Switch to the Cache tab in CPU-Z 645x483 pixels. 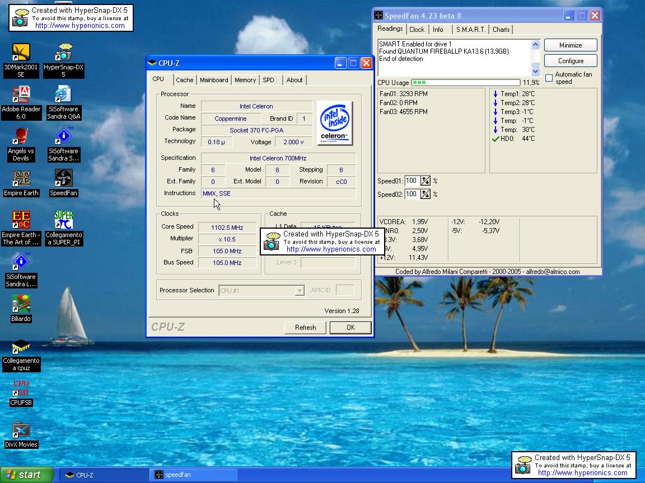pos(184,80)
